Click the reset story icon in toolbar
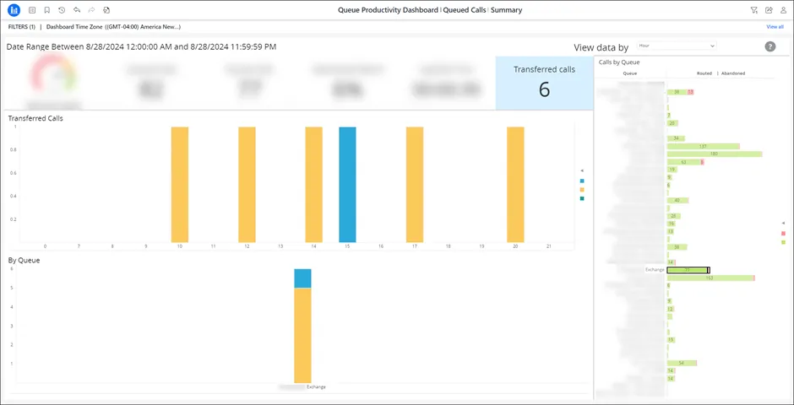The width and height of the screenshot is (794, 405). coord(106,10)
